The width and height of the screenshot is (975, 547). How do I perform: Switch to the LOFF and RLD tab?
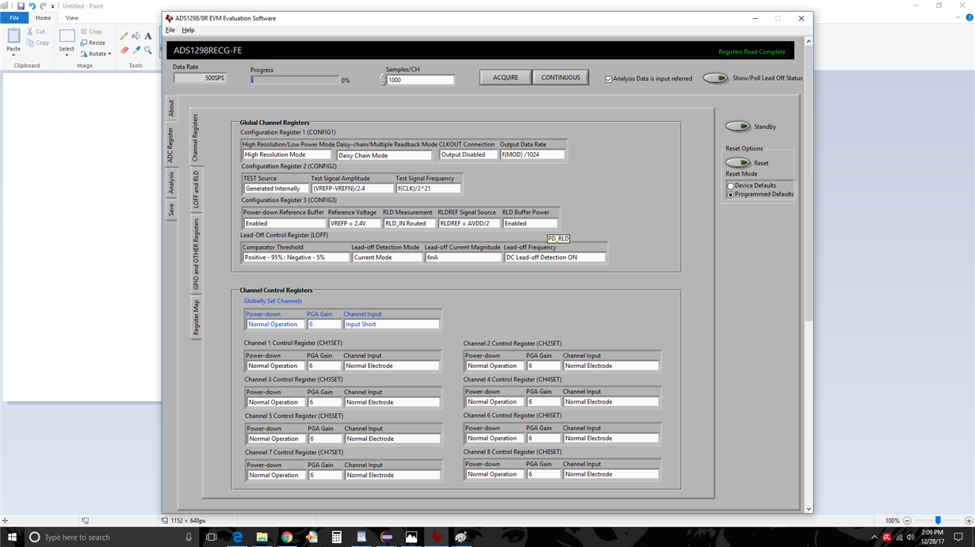pos(196,189)
